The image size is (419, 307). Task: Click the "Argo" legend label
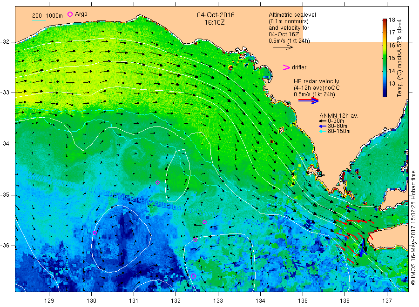tap(81, 14)
